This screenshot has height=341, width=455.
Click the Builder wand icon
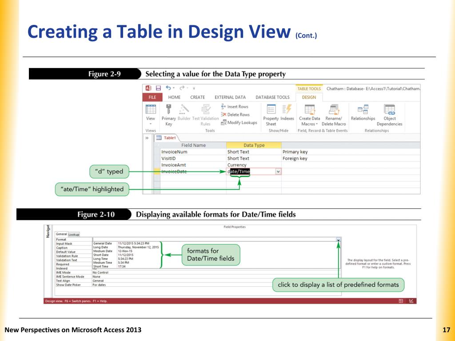click(x=184, y=109)
